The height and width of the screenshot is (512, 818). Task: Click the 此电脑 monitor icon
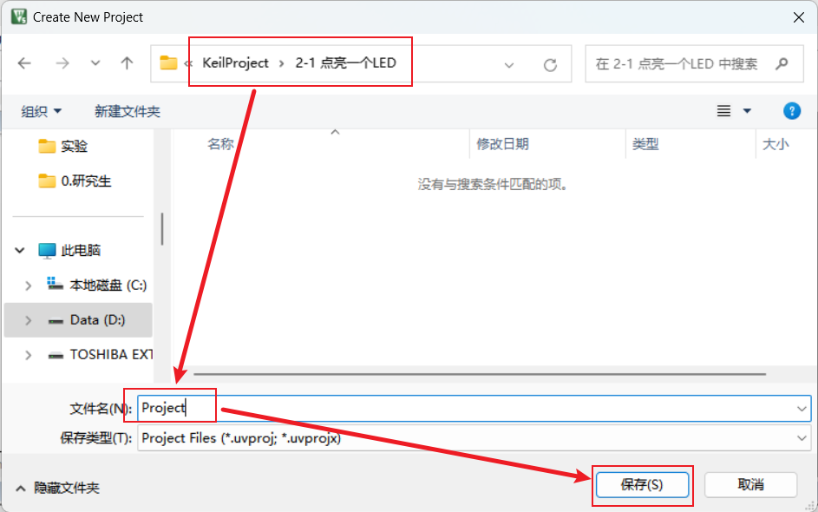tap(47, 251)
